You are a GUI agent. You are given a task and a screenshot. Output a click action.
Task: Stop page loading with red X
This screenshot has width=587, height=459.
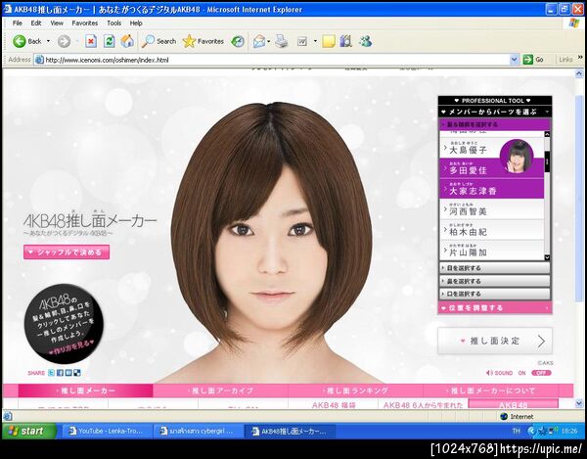91,41
